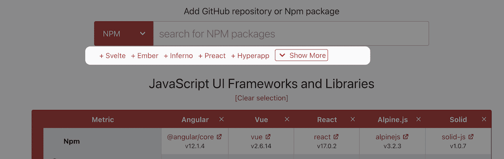Click the Clear selection link

pyautogui.click(x=261, y=98)
